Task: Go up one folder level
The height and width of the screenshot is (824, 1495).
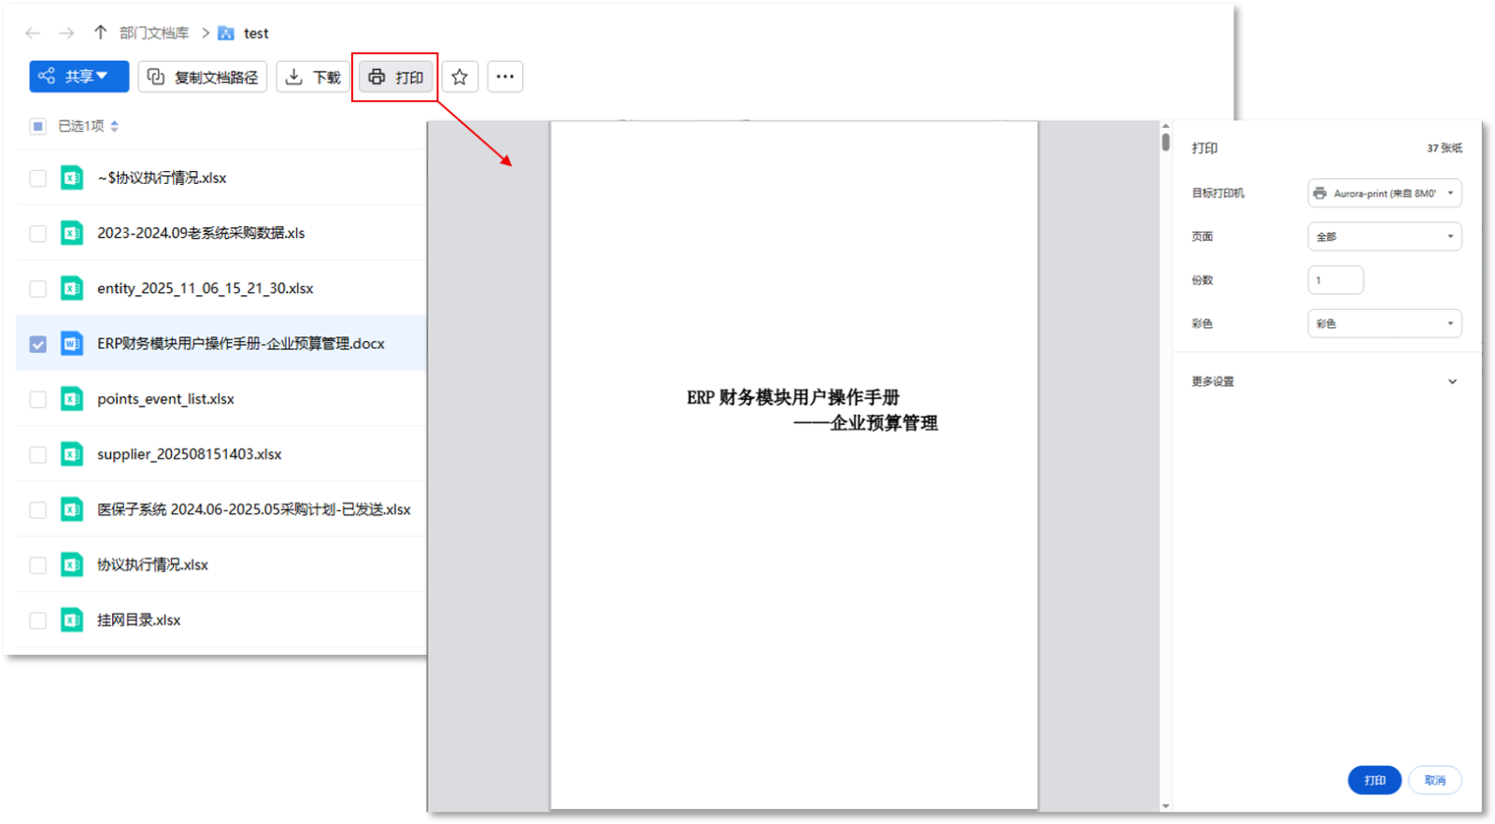Action: pos(100,33)
